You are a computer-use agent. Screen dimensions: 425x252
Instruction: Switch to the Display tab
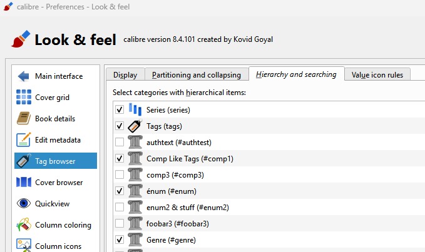[125, 75]
